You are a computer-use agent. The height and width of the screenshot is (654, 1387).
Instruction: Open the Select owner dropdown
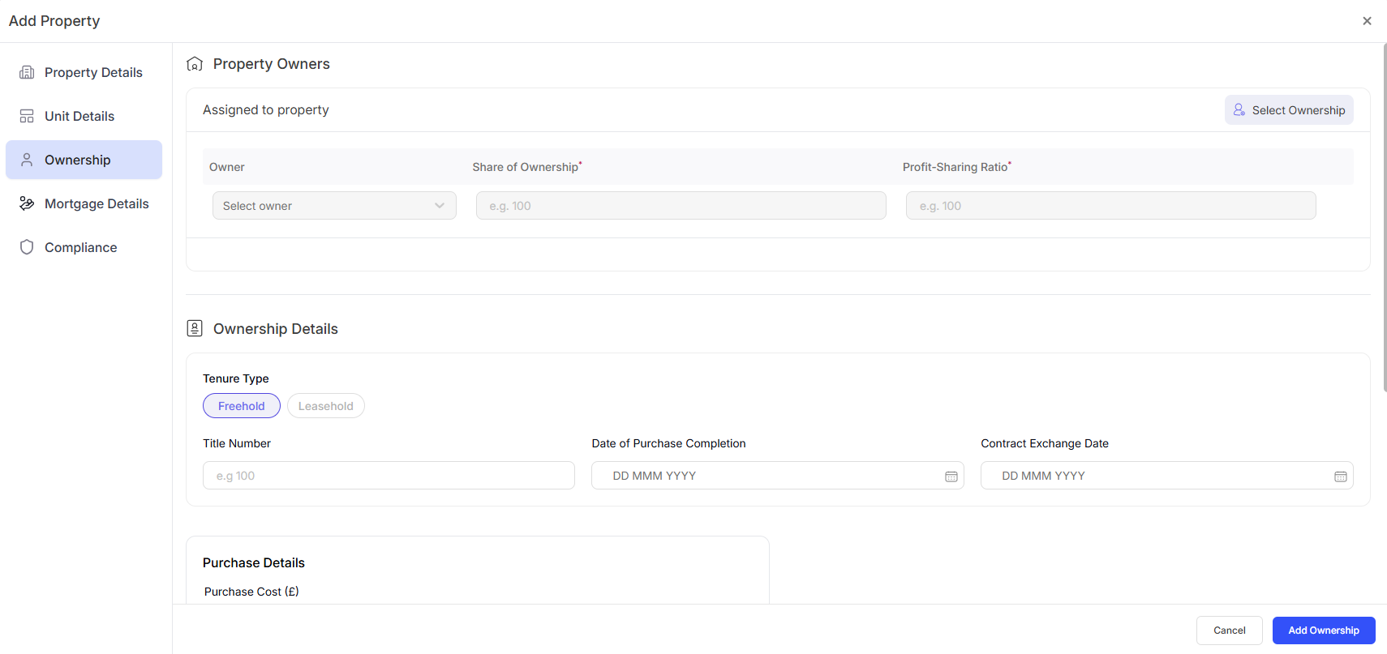pos(324,206)
